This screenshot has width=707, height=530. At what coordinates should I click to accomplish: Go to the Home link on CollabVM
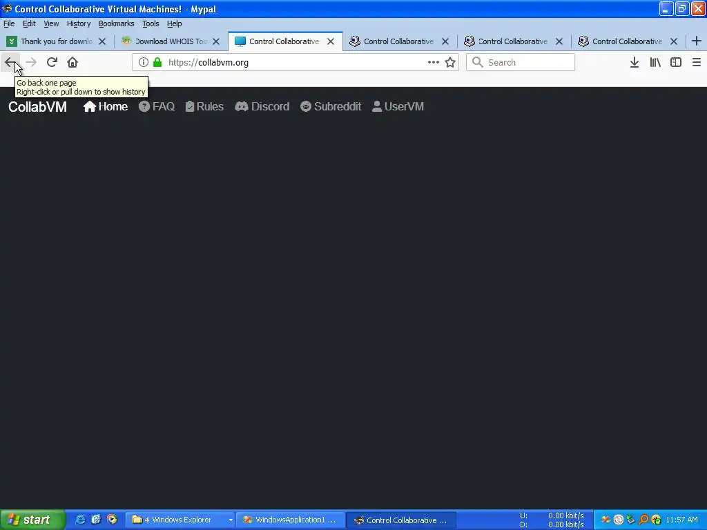coord(106,106)
